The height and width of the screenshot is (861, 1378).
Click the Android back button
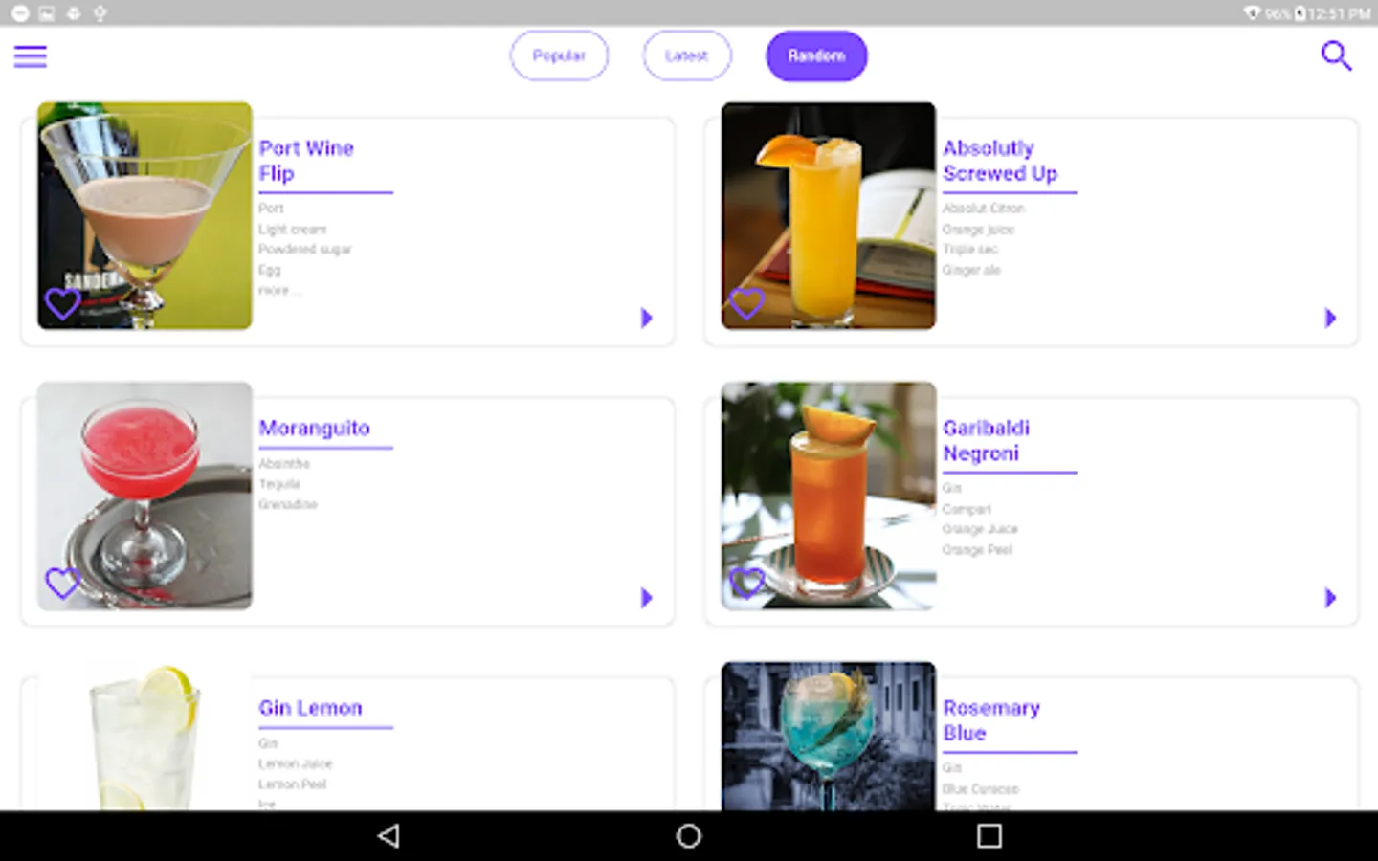coord(389,836)
